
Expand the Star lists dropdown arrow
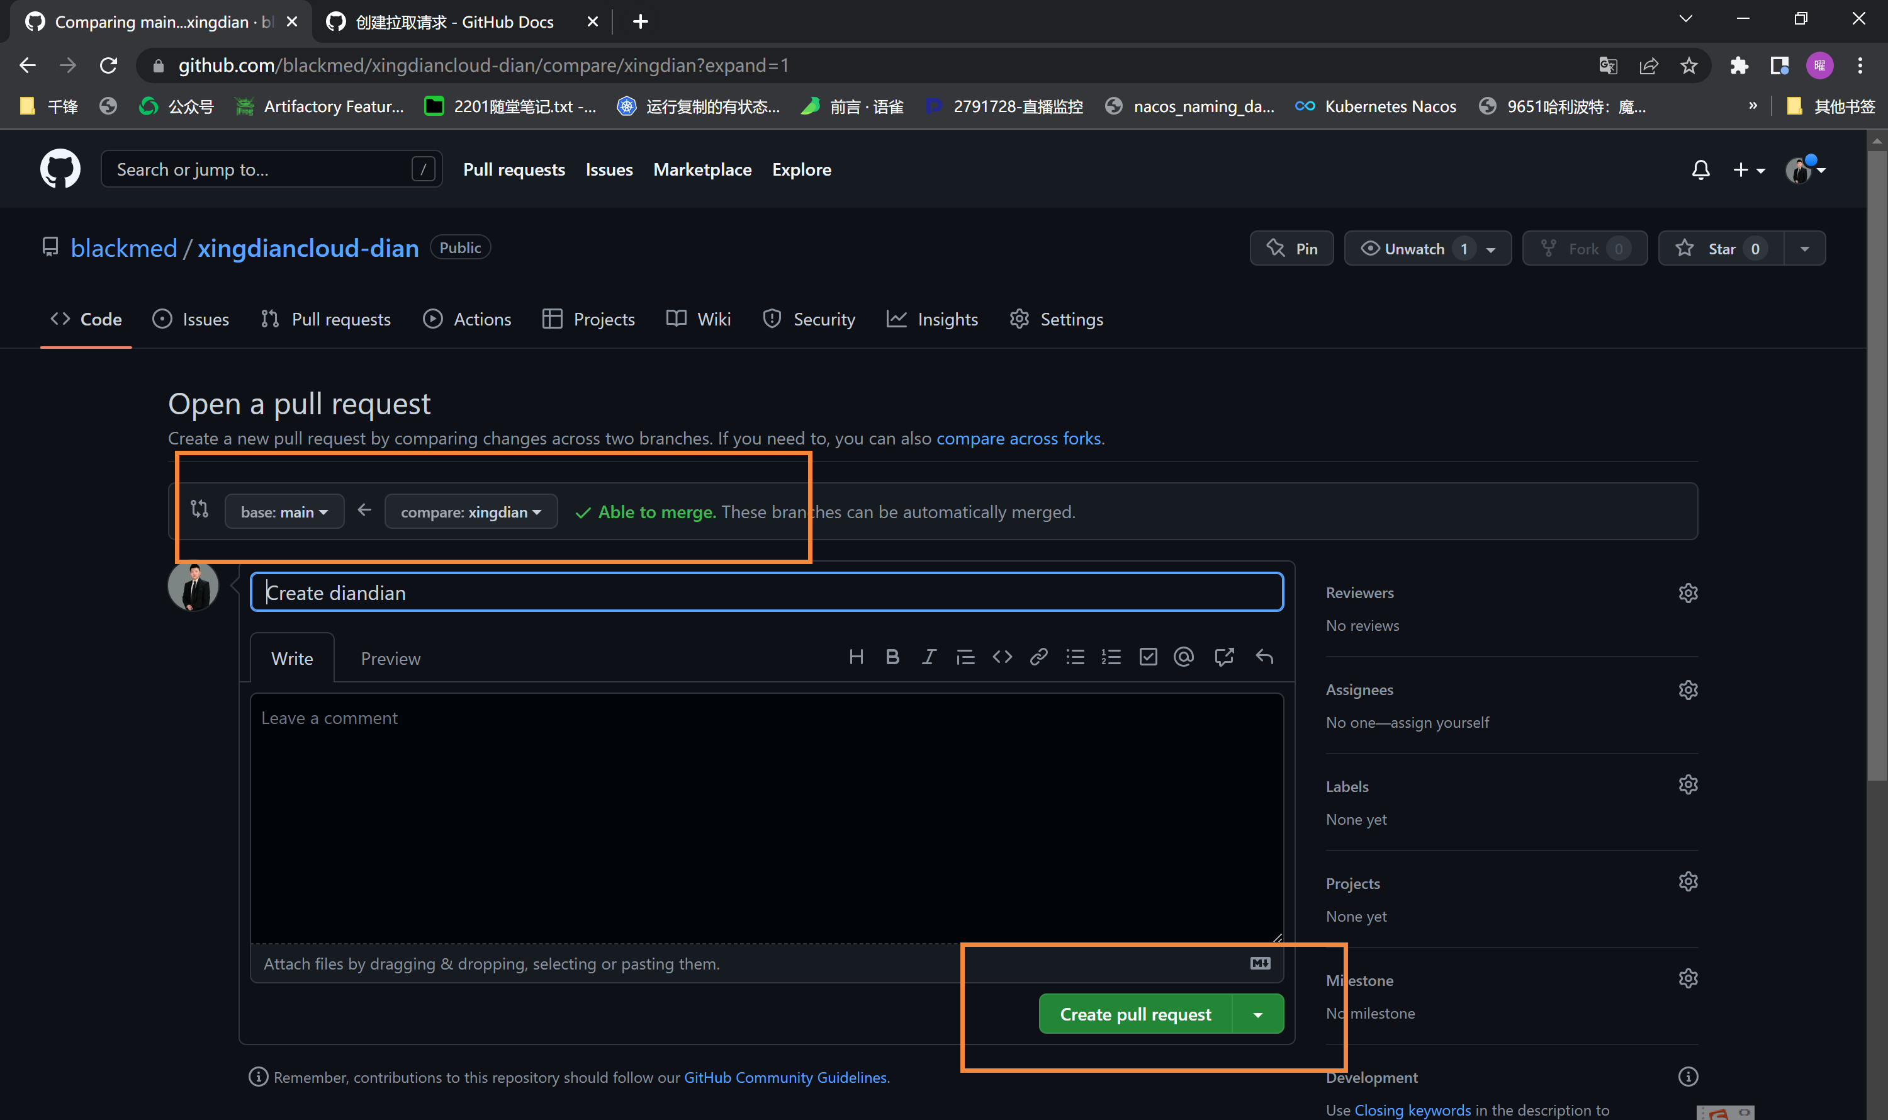coord(1804,249)
